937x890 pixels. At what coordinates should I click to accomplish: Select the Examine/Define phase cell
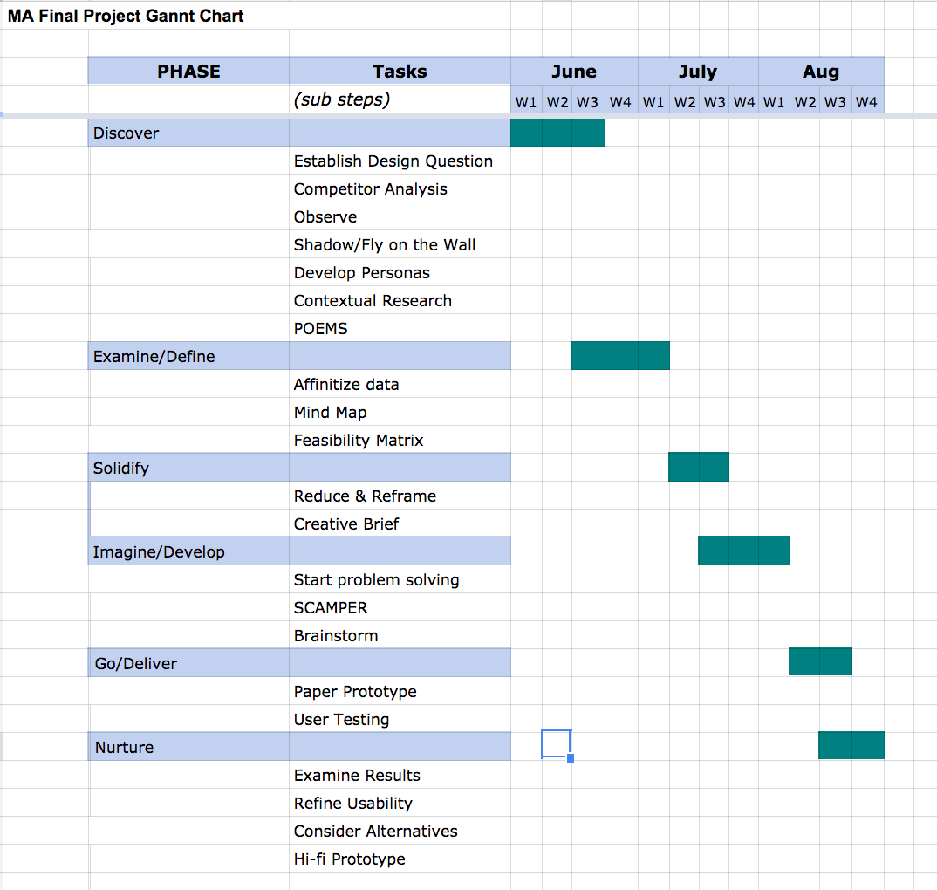[188, 356]
